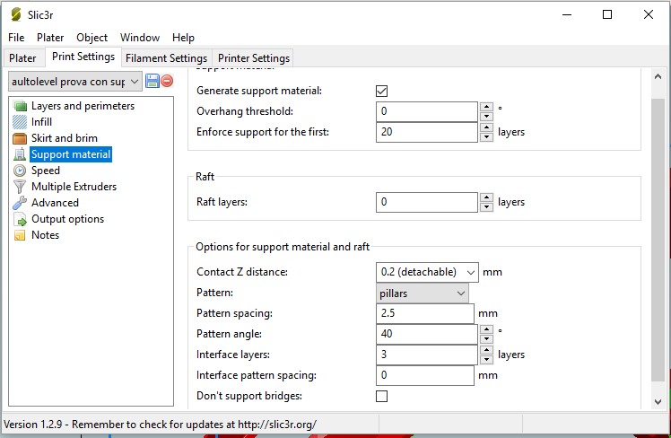Switch to the Plater tab
Screen dimensions: 671x438
pos(23,58)
